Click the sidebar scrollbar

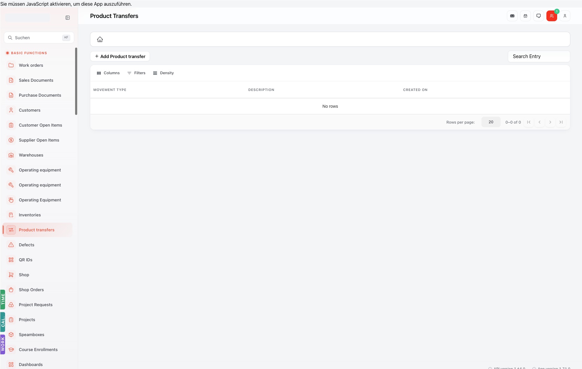76,81
